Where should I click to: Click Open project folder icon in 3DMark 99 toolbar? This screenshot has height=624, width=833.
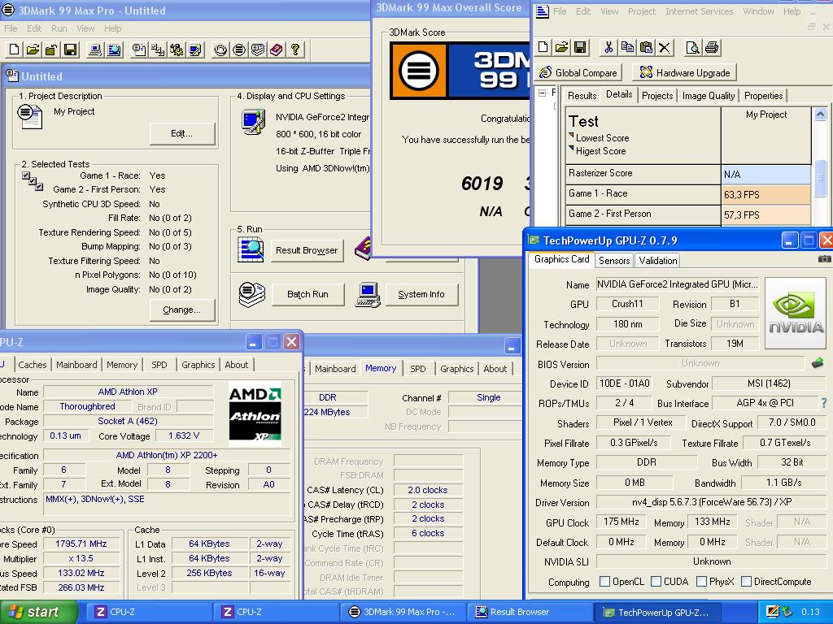pyautogui.click(x=33, y=50)
